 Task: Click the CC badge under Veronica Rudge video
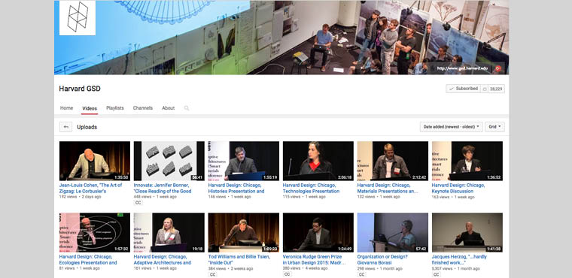(287, 274)
